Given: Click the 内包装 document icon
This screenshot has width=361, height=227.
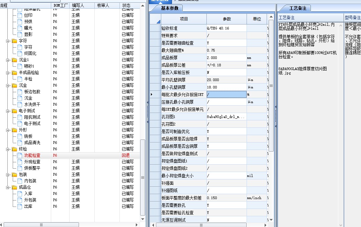Looking at the screenshot, I should 20,181.
